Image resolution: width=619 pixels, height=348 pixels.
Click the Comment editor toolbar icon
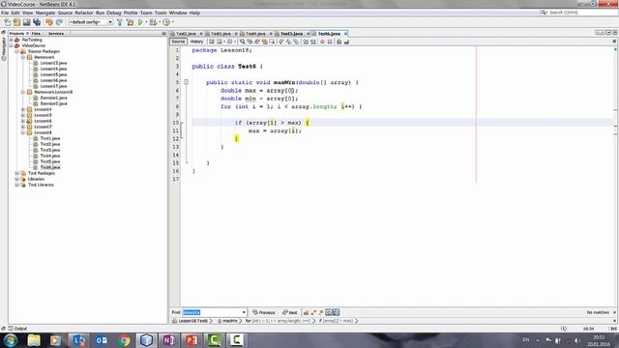tap(339, 42)
